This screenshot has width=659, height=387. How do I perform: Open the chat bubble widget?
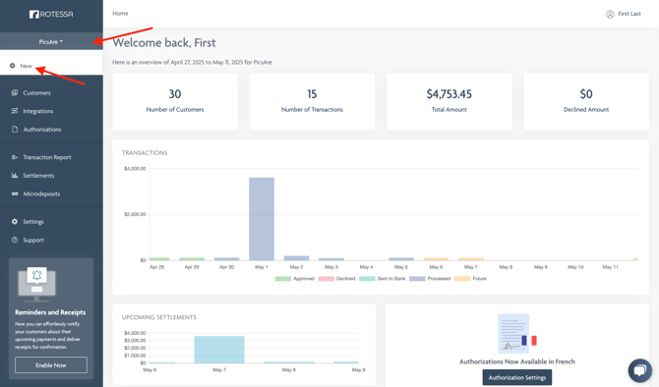(639, 370)
